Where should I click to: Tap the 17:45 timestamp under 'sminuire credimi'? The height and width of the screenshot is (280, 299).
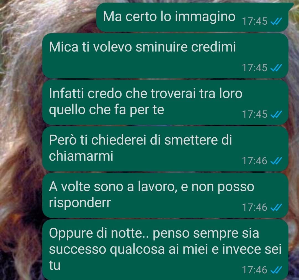click(x=255, y=68)
